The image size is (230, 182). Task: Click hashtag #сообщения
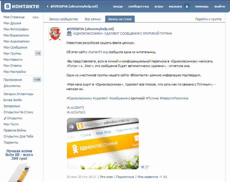[118, 98]
